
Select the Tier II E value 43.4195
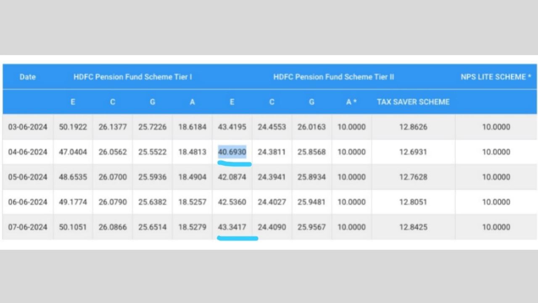coord(232,127)
